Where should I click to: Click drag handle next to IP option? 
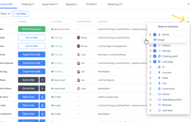(x=150, y=67)
